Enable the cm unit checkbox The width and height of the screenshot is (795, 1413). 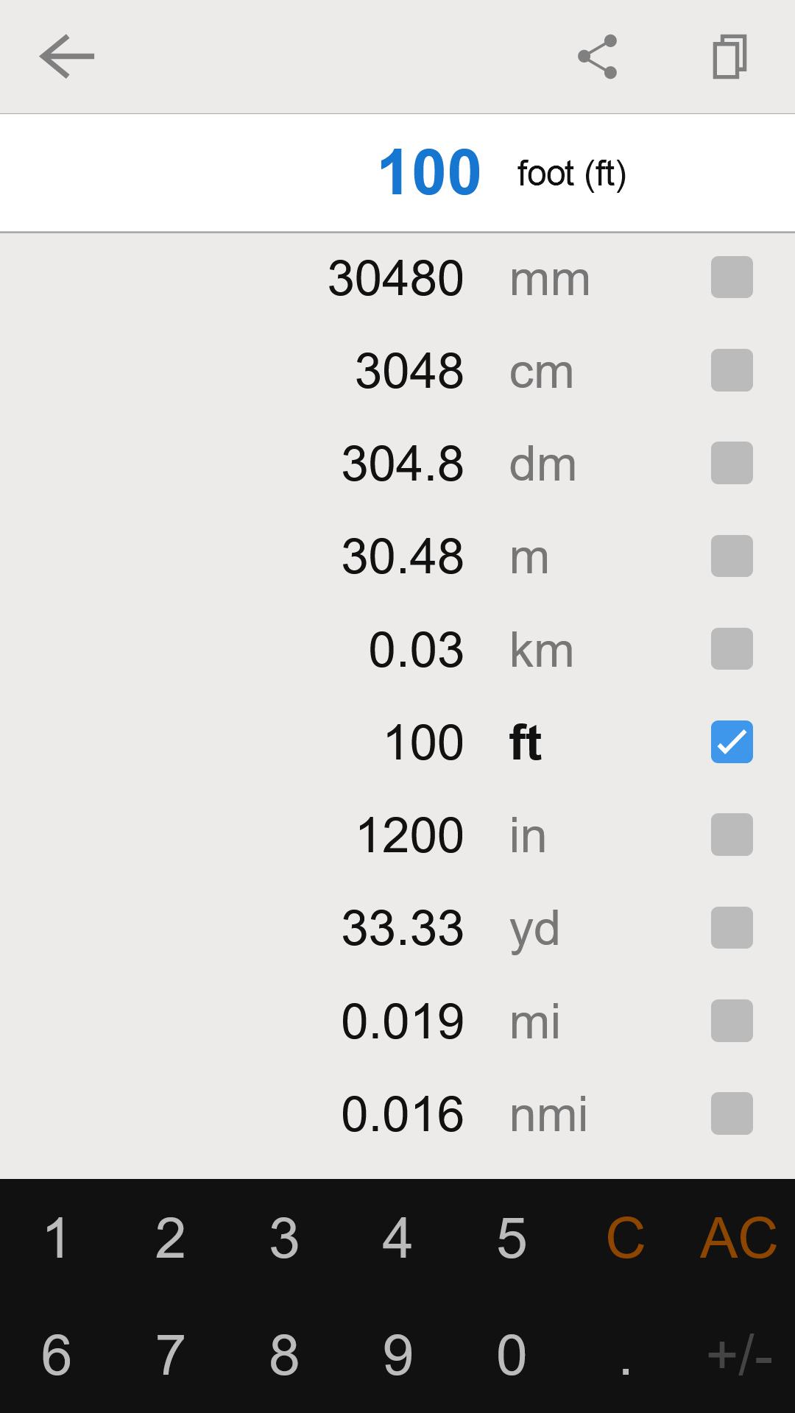[x=731, y=370]
